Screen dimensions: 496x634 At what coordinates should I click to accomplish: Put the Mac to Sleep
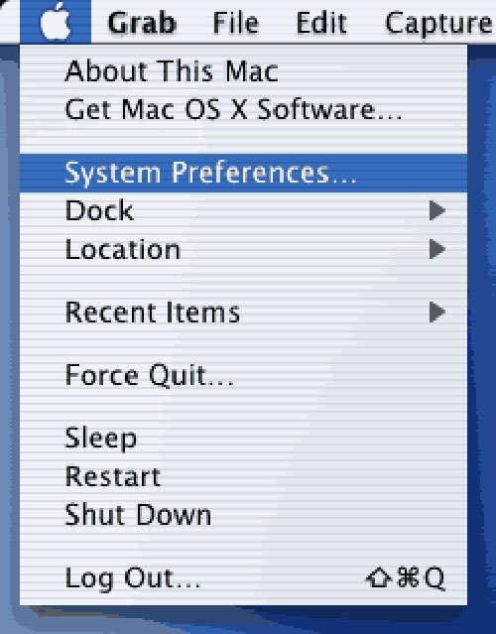coord(243,439)
